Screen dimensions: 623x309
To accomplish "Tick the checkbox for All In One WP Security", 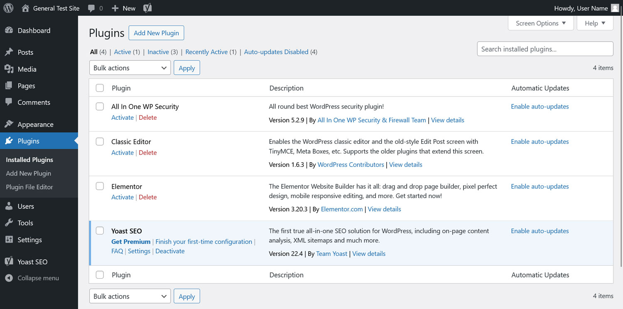I will 100,106.
